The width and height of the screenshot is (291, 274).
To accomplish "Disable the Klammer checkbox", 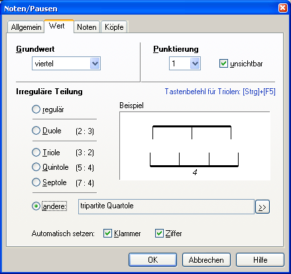I will pos(107,234).
